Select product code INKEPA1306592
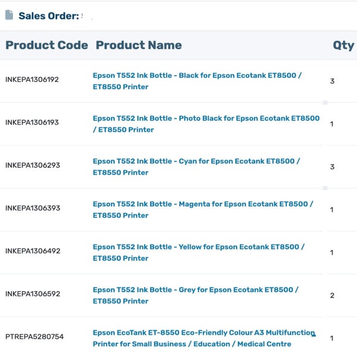Image resolution: width=357 pixels, height=357 pixels. point(32,294)
